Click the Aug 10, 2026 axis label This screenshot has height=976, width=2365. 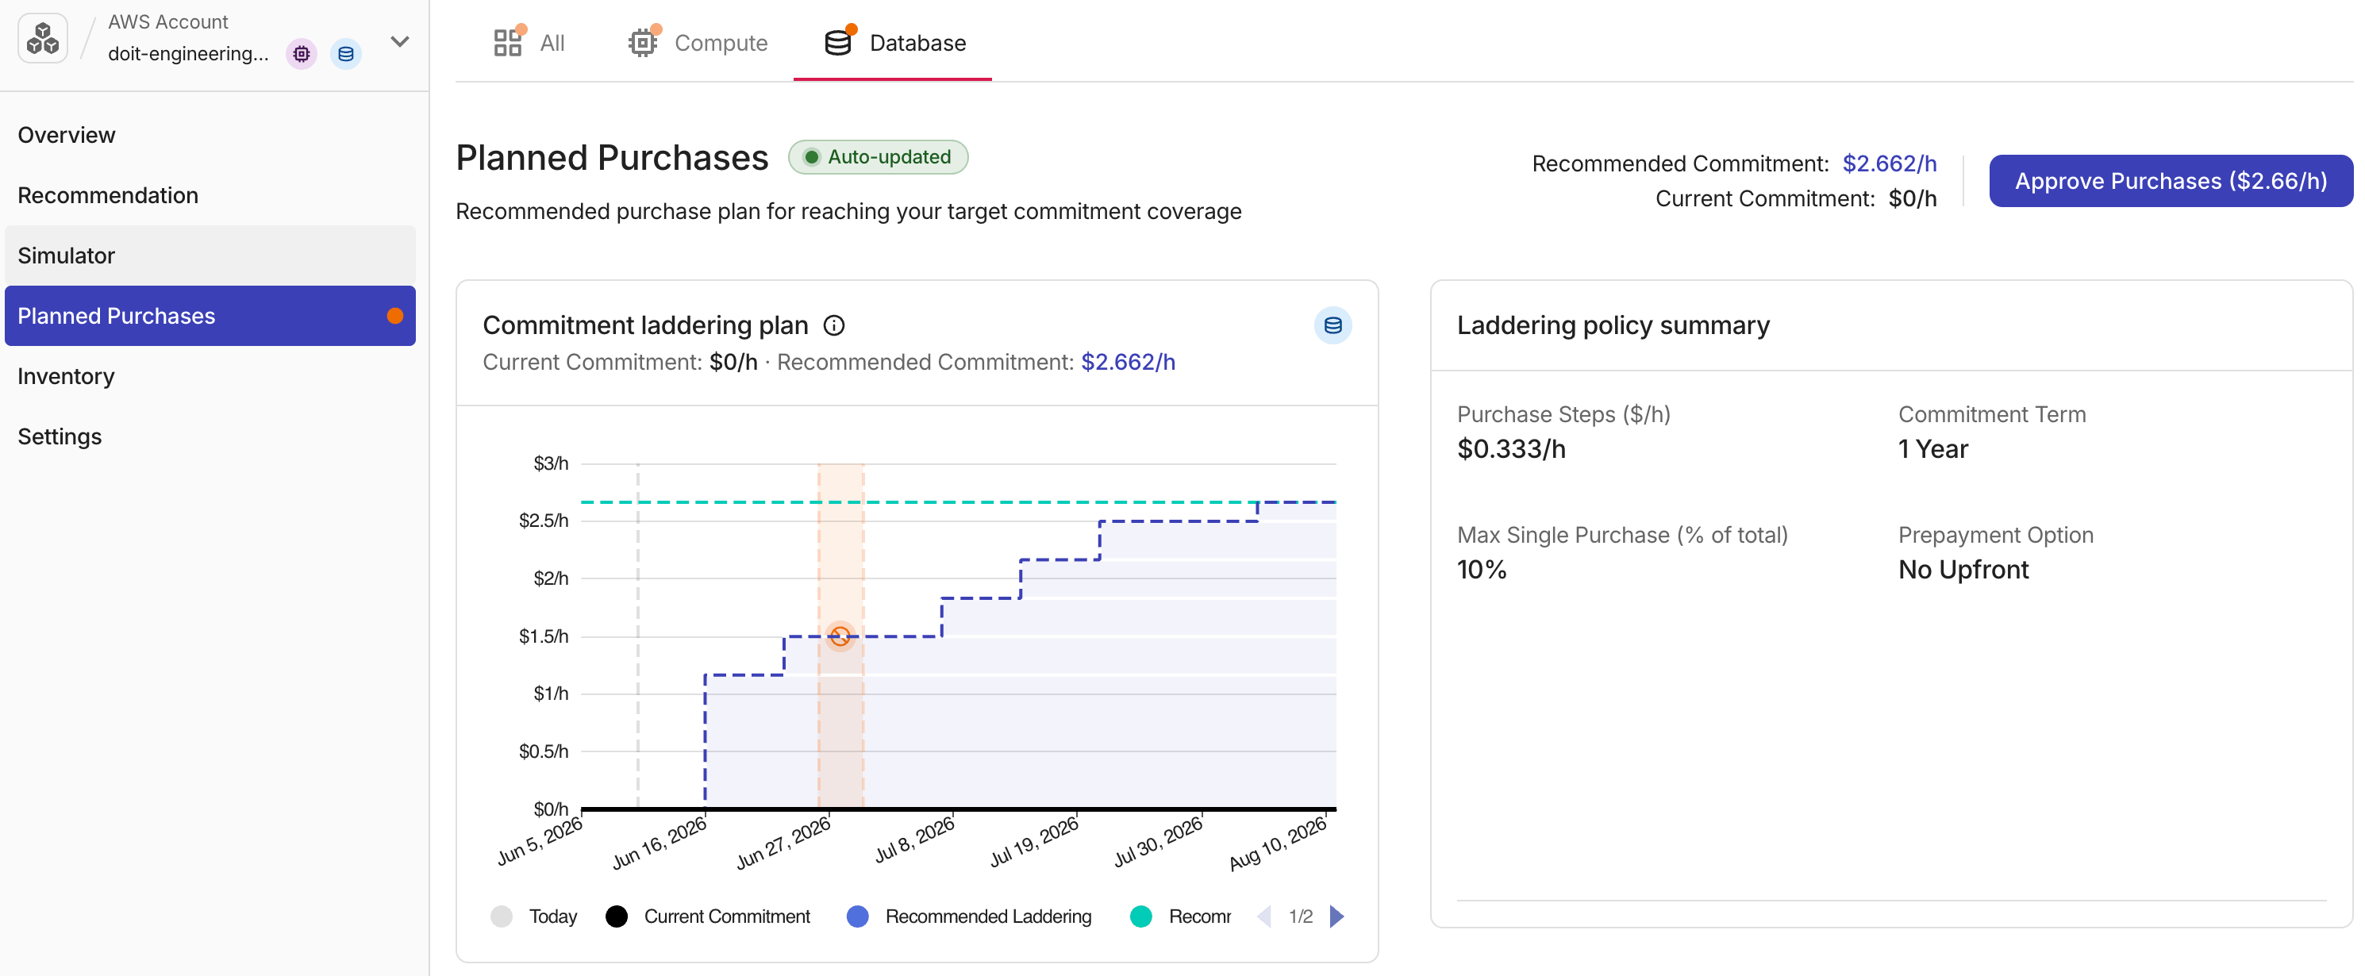[1278, 843]
